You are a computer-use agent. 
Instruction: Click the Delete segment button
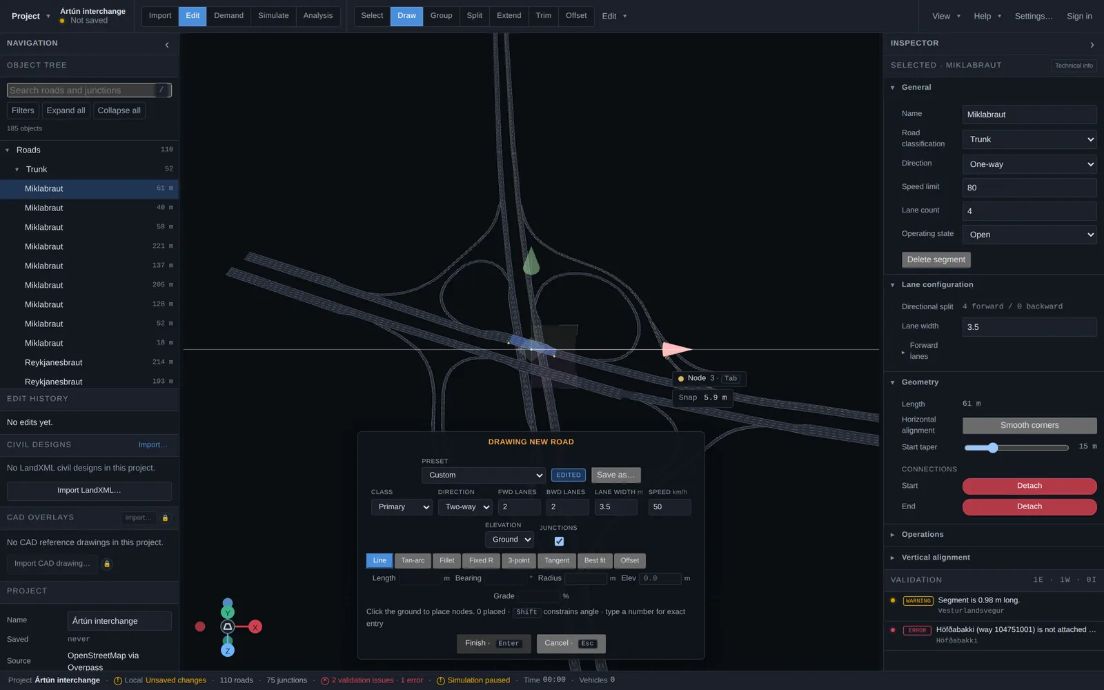click(936, 260)
